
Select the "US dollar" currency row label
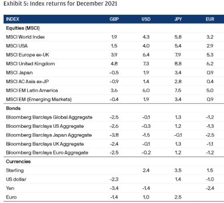pyautogui.click(x=16, y=179)
